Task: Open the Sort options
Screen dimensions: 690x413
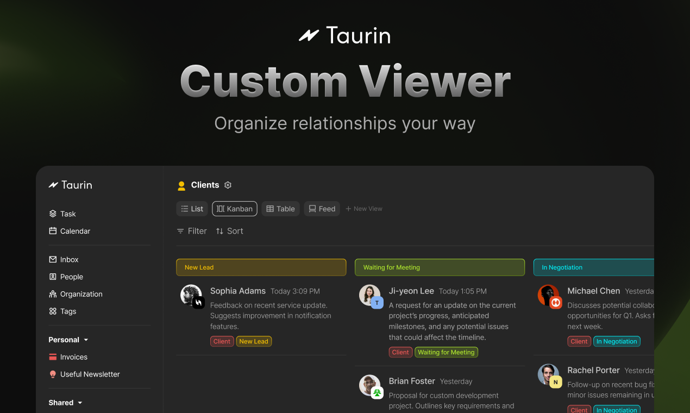Action: 229,231
